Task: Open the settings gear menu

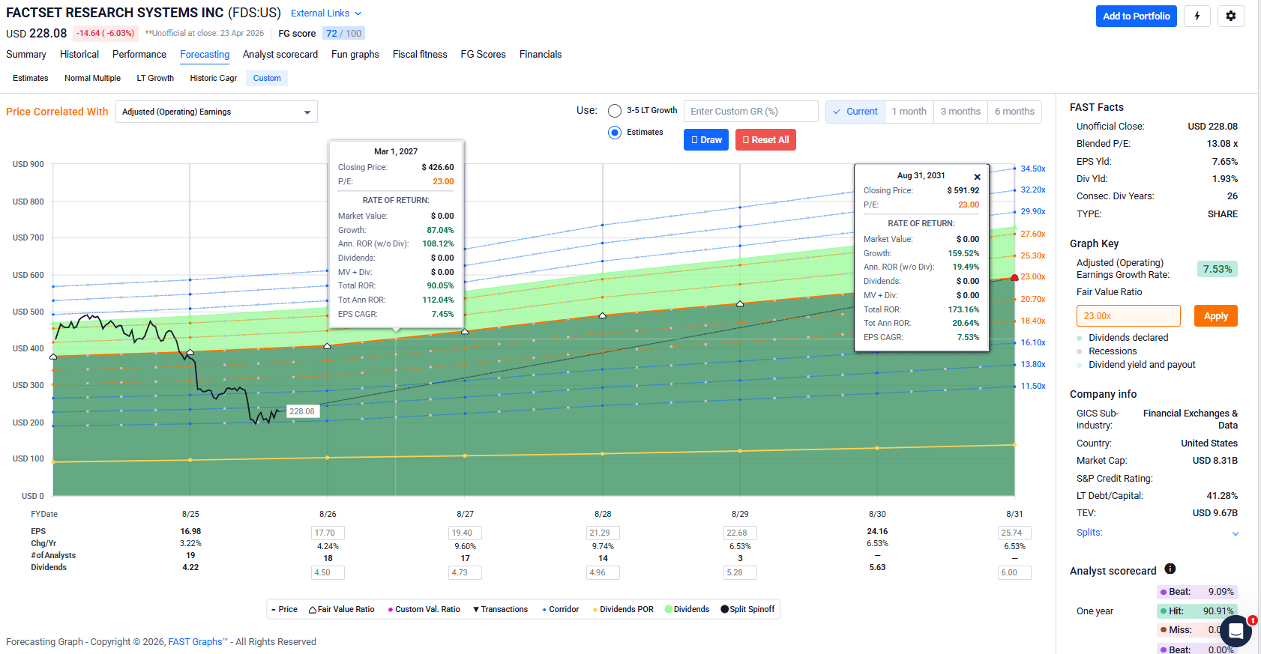Action: point(1231,16)
